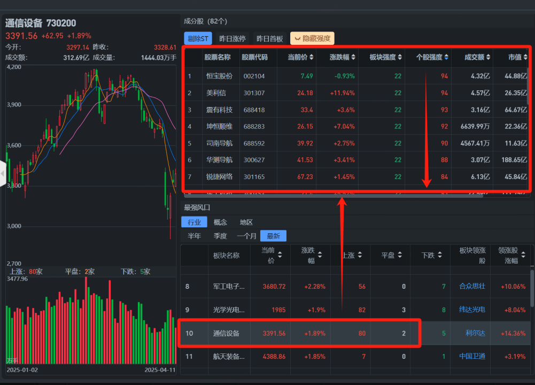This screenshot has width=535, height=385.
Task: Open leading stock 合众思壮 link
Action: [x=472, y=287]
